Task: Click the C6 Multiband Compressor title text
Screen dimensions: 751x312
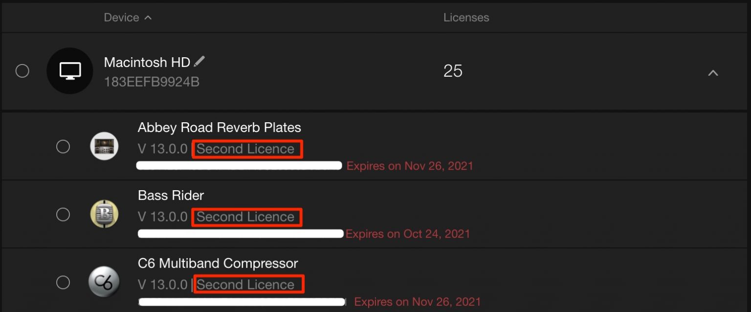Action: (x=218, y=264)
